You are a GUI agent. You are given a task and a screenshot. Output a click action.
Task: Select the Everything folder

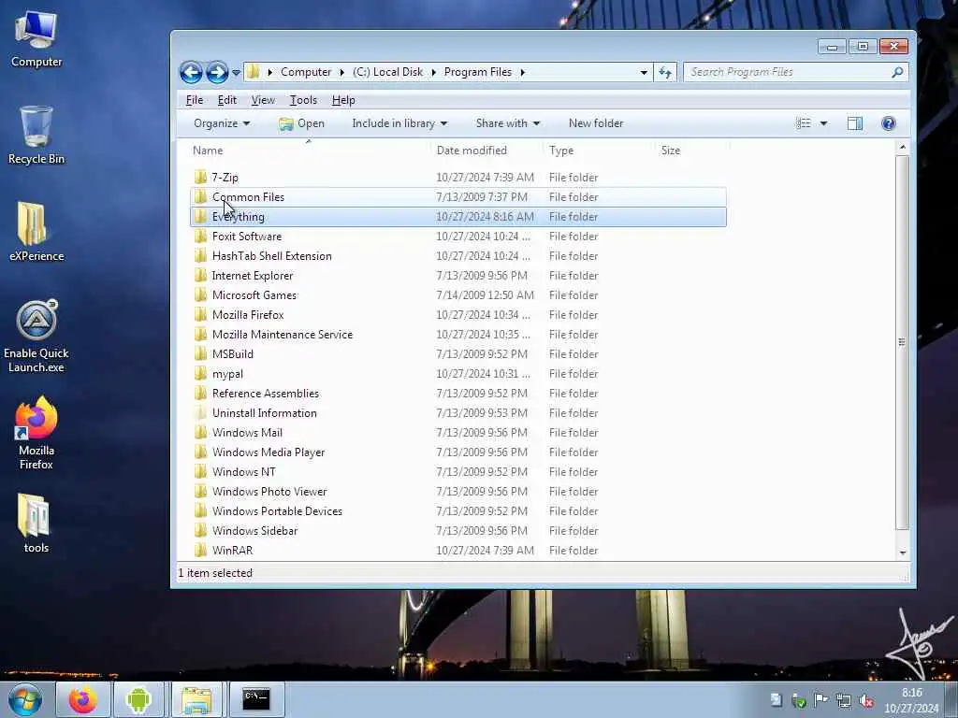(458, 217)
